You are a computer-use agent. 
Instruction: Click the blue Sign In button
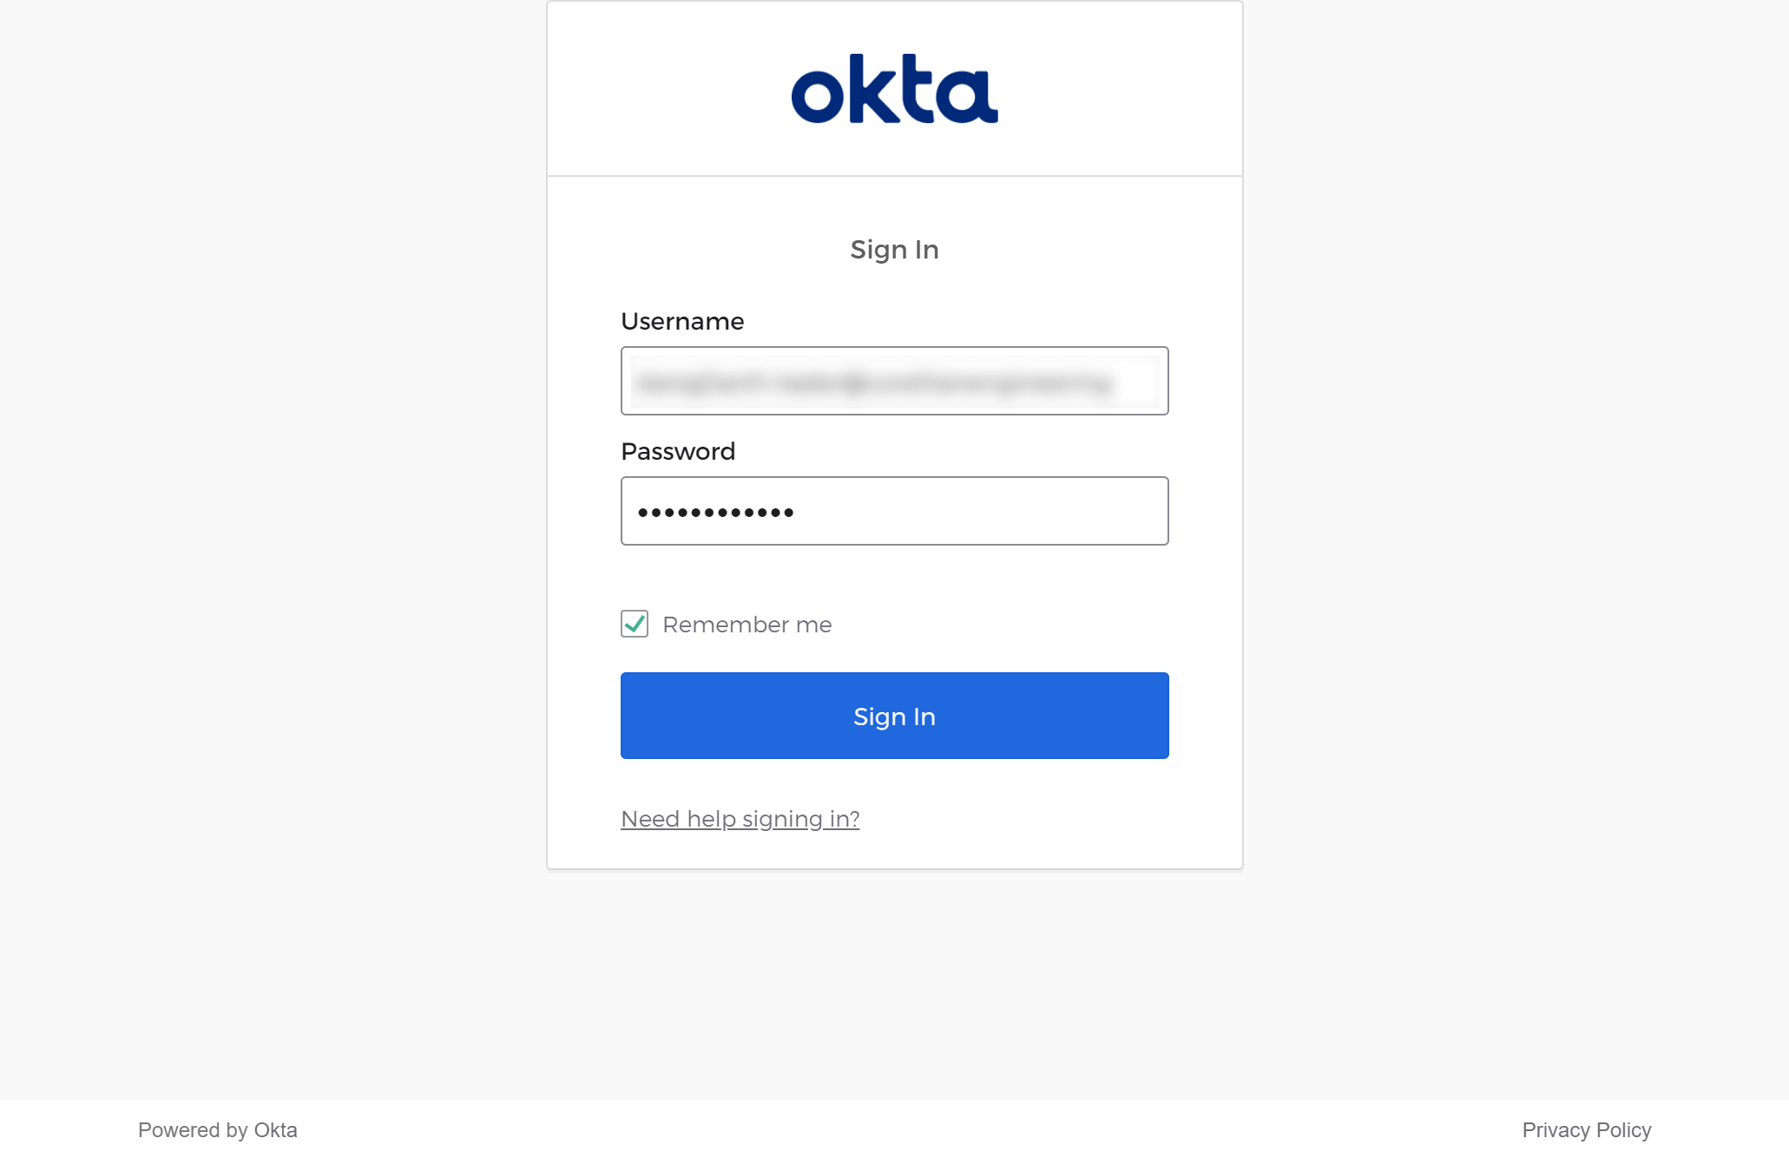[894, 716]
